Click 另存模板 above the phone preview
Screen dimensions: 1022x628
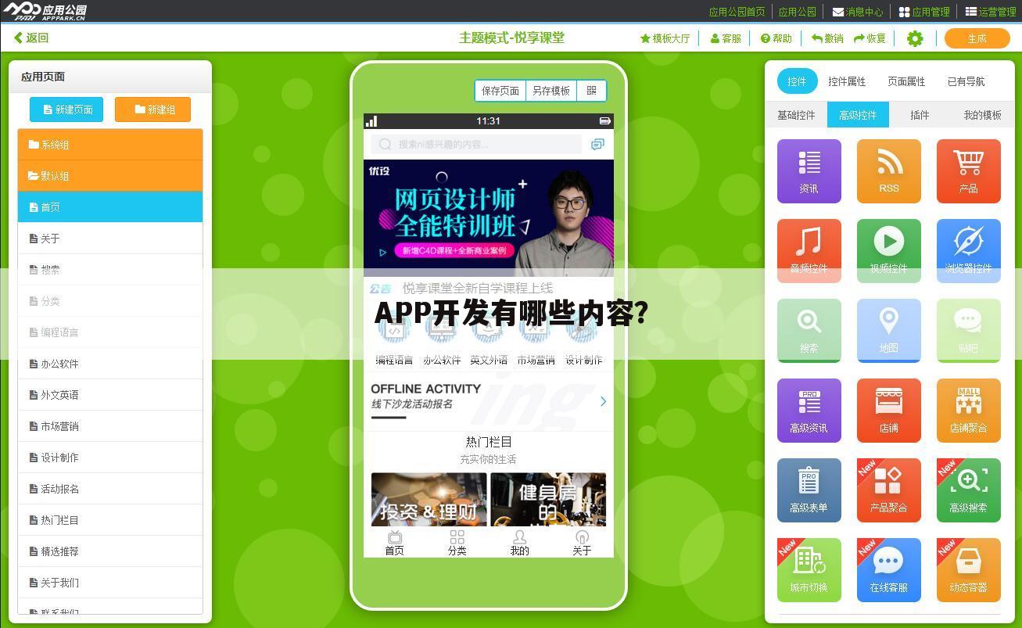pos(551,91)
